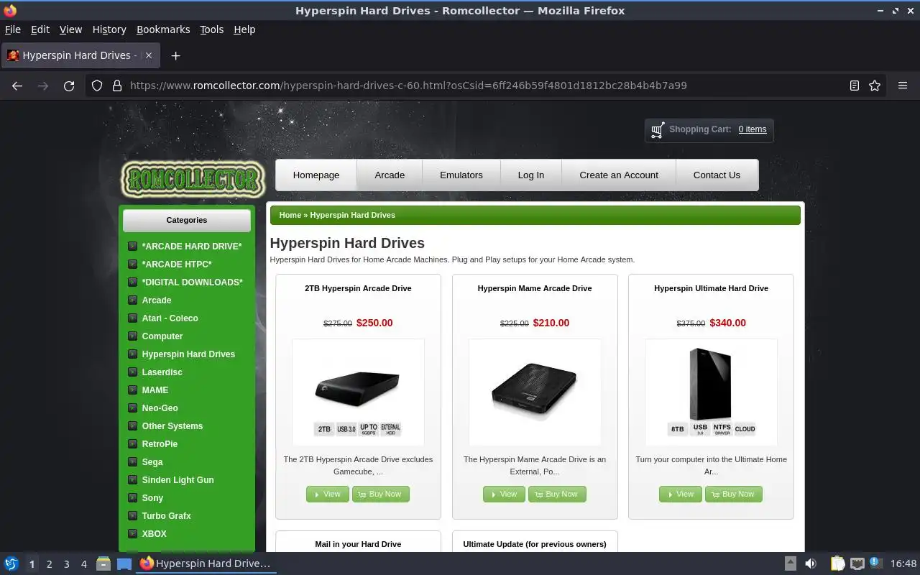920x575 pixels.
Task: Click the Firefox back arrow
Action: 17,86
